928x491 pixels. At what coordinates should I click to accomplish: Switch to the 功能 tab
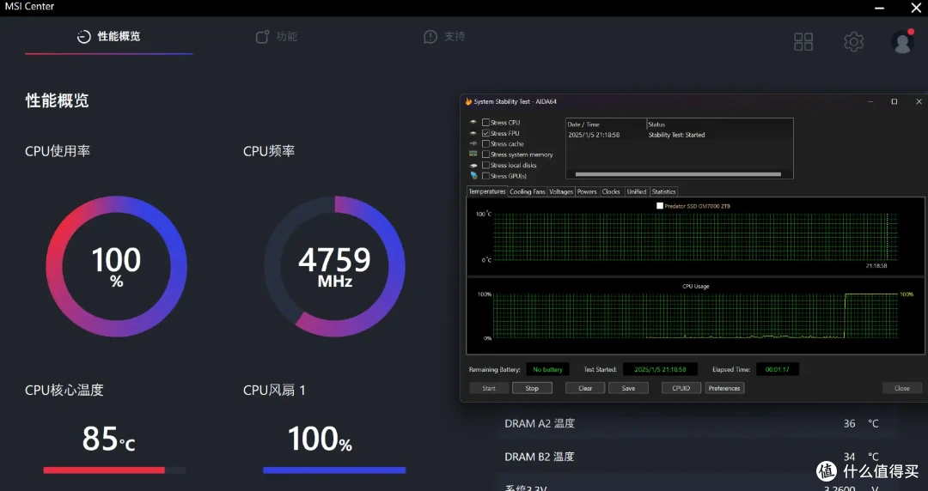[x=277, y=37]
